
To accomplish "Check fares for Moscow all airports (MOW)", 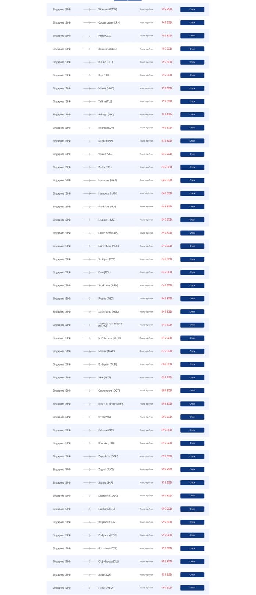I will (x=192, y=325).
